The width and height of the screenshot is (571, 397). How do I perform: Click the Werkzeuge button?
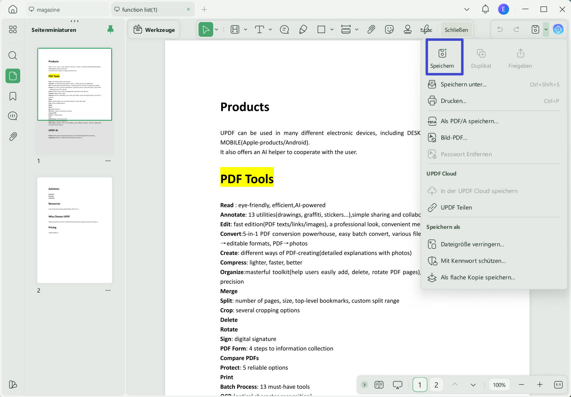click(x=154, y=30)
